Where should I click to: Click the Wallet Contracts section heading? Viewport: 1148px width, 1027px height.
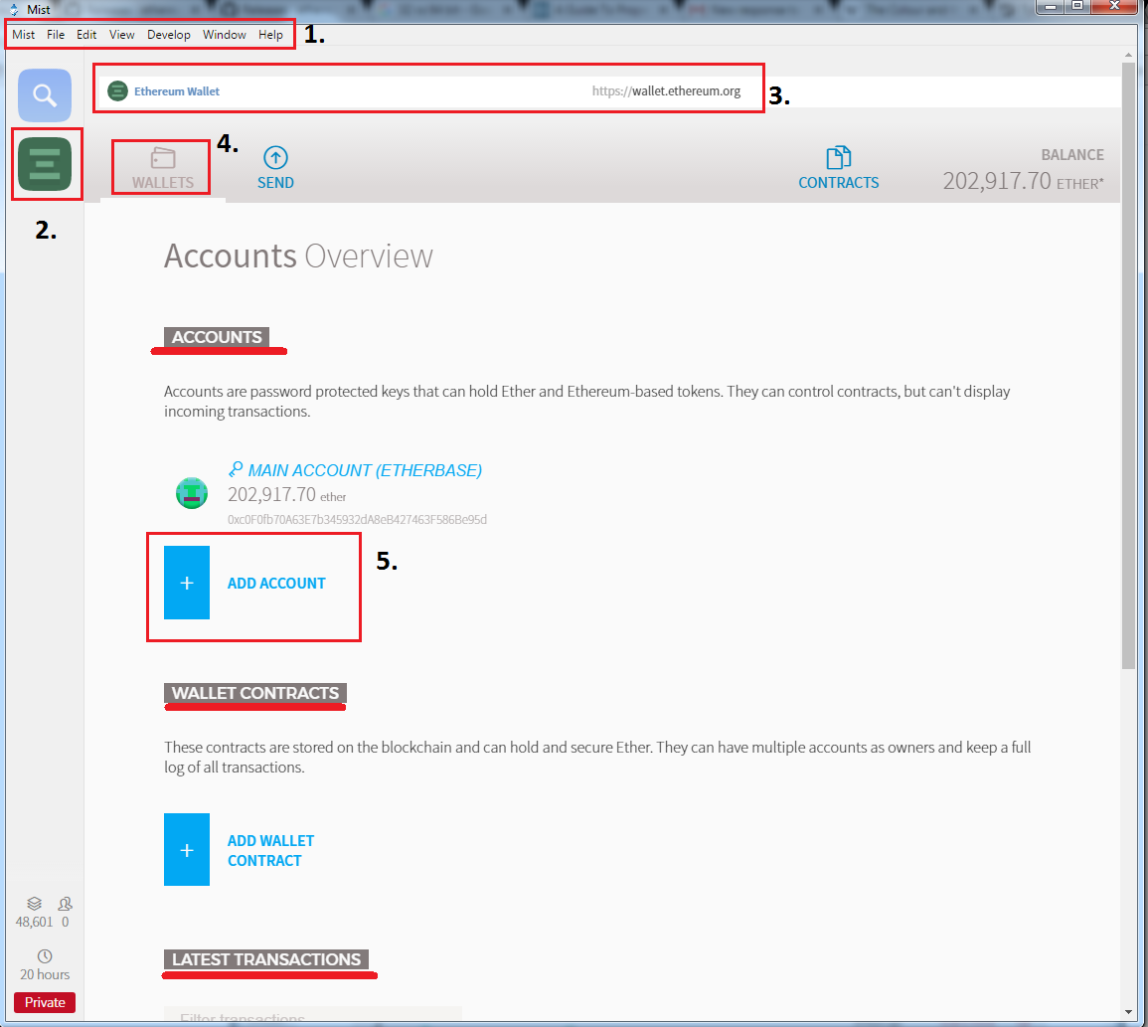pyautogui.click(x=254, y=693)
